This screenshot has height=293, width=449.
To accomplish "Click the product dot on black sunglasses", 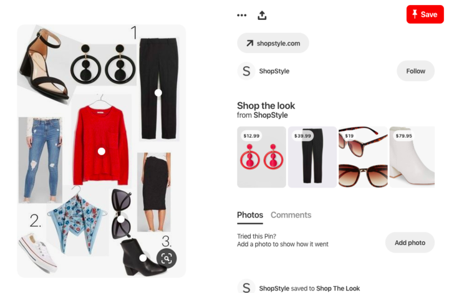I will click(121, 219).
